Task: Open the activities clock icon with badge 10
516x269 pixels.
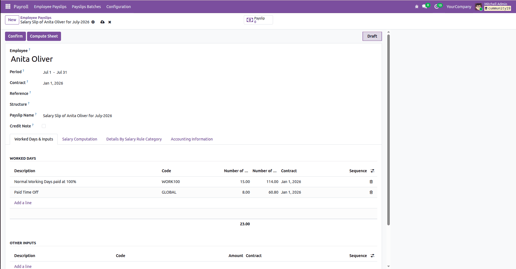Action: (437, 6)
